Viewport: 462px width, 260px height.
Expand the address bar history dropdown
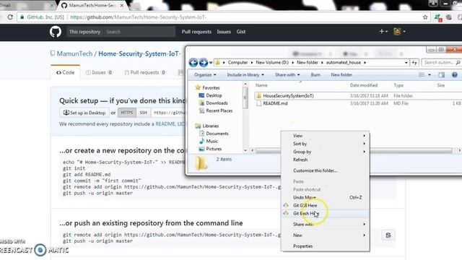tap(406, 63)
